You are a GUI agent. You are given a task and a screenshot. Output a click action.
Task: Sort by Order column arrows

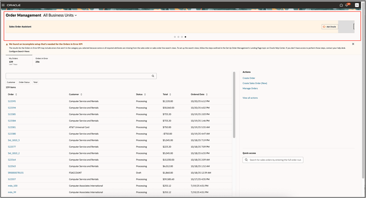[x=16, y=94]
